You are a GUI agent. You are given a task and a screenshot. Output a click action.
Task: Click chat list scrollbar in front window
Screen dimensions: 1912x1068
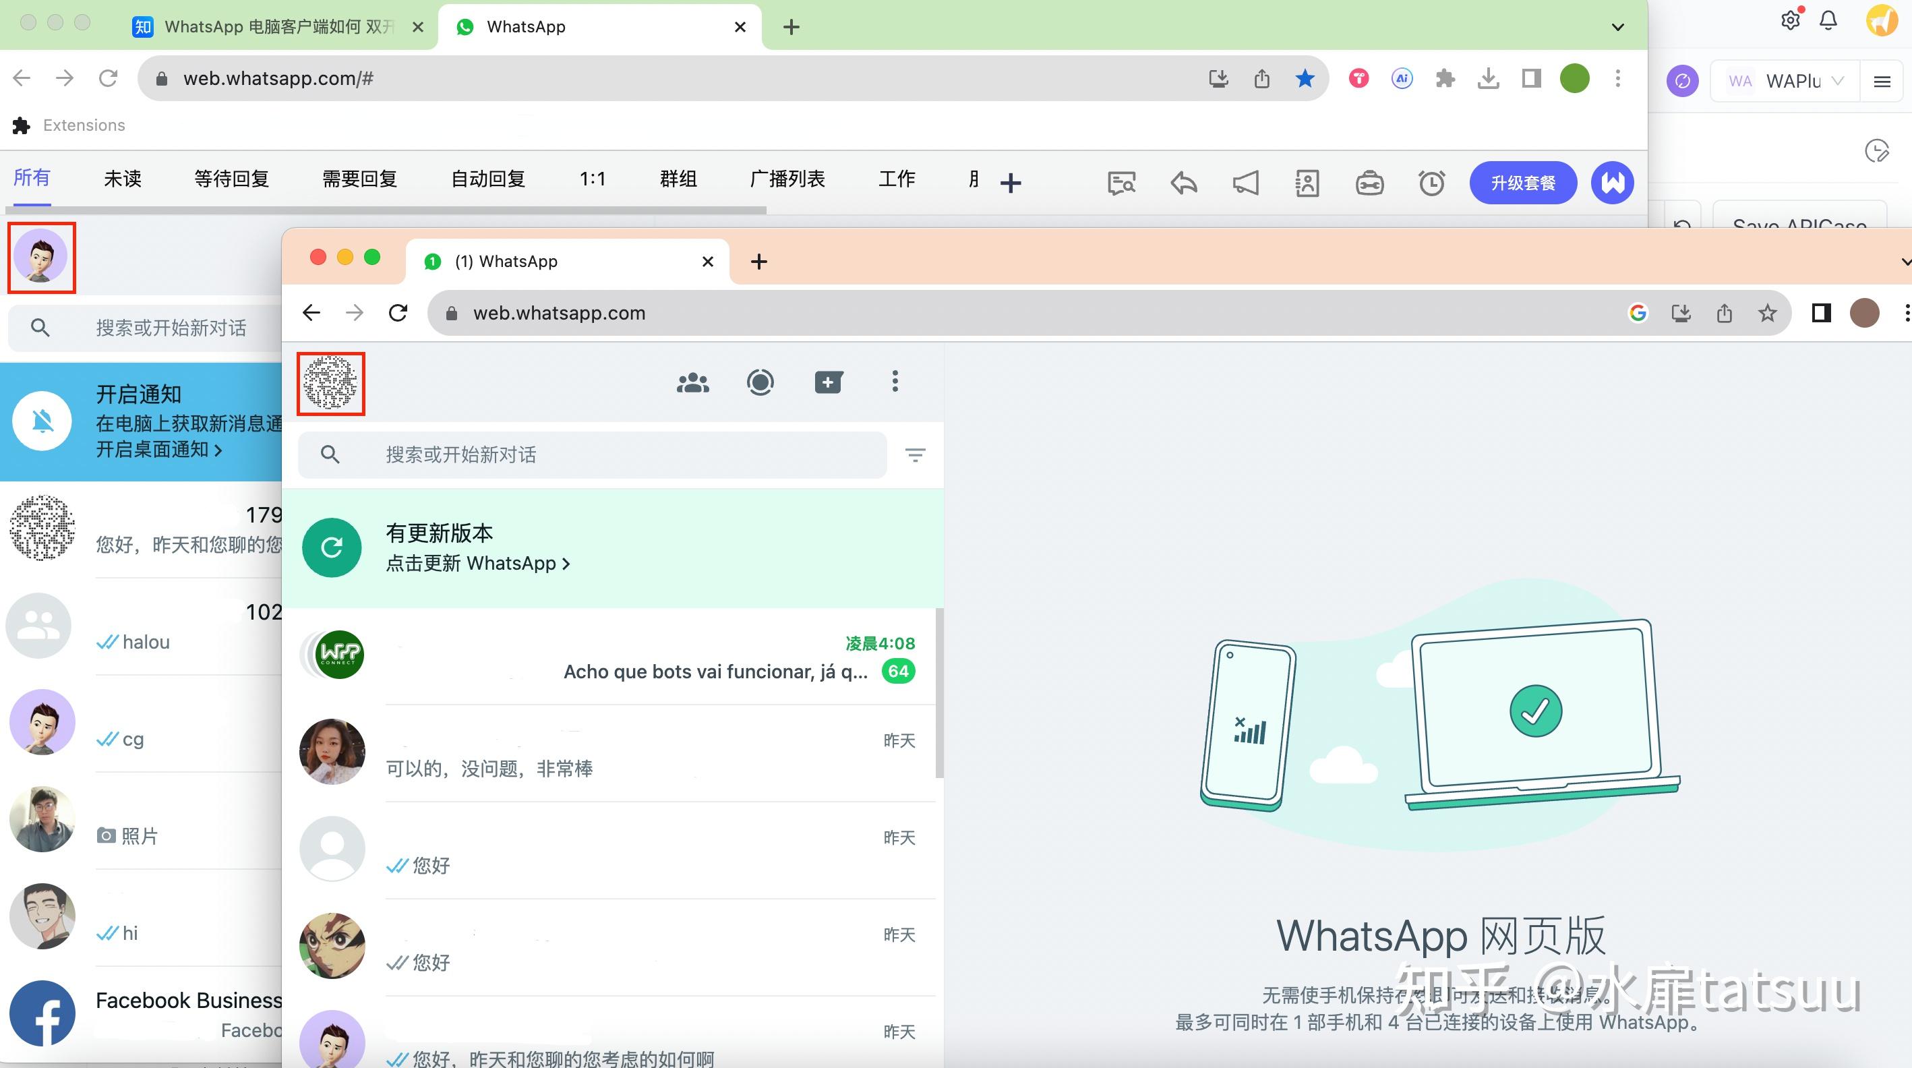click(x=939, y=692)
